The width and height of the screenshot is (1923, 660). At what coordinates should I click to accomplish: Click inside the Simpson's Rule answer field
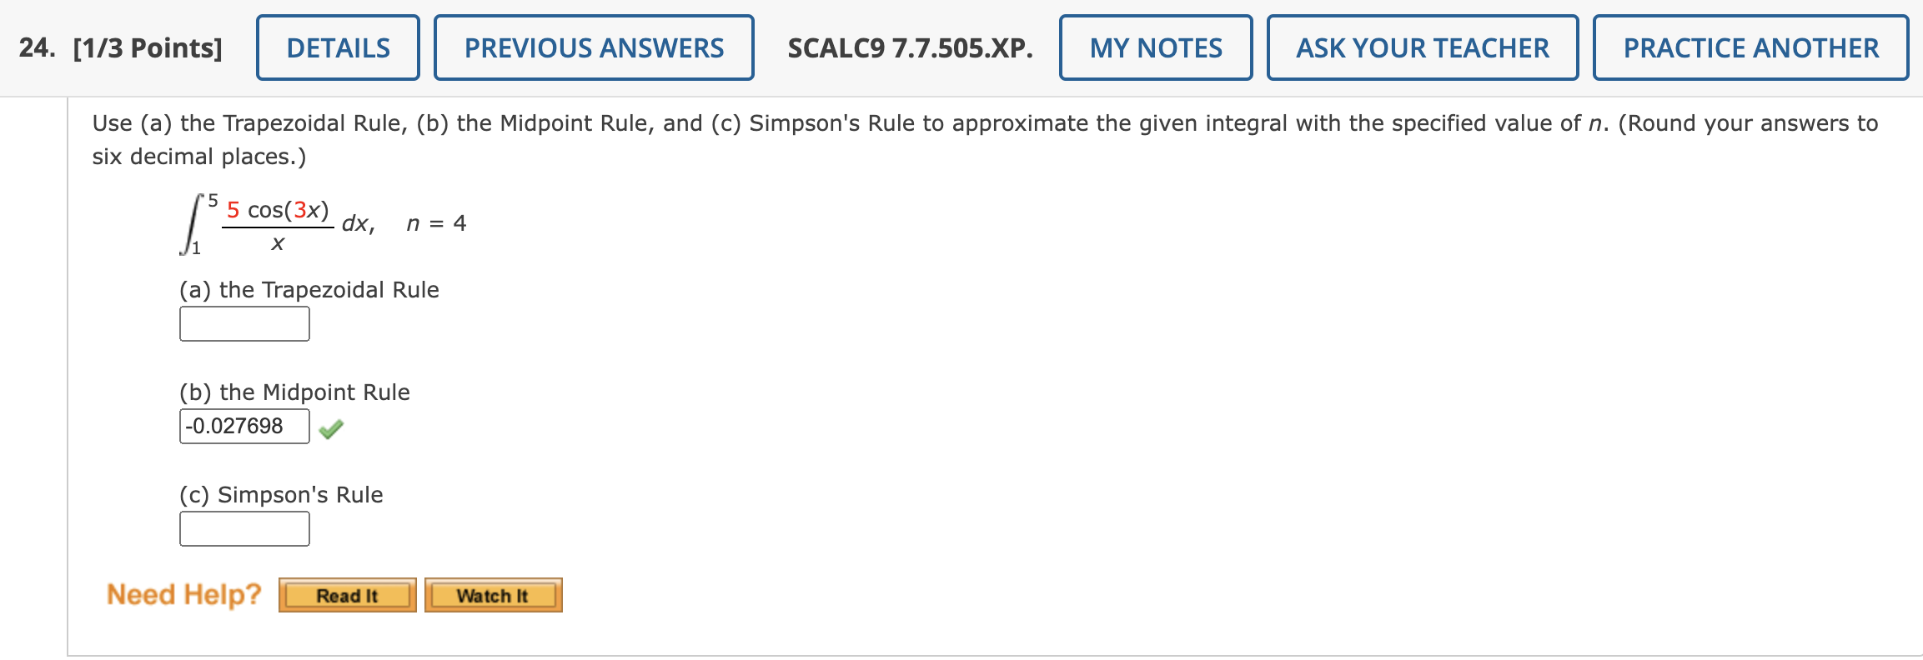tap(244, 527)
